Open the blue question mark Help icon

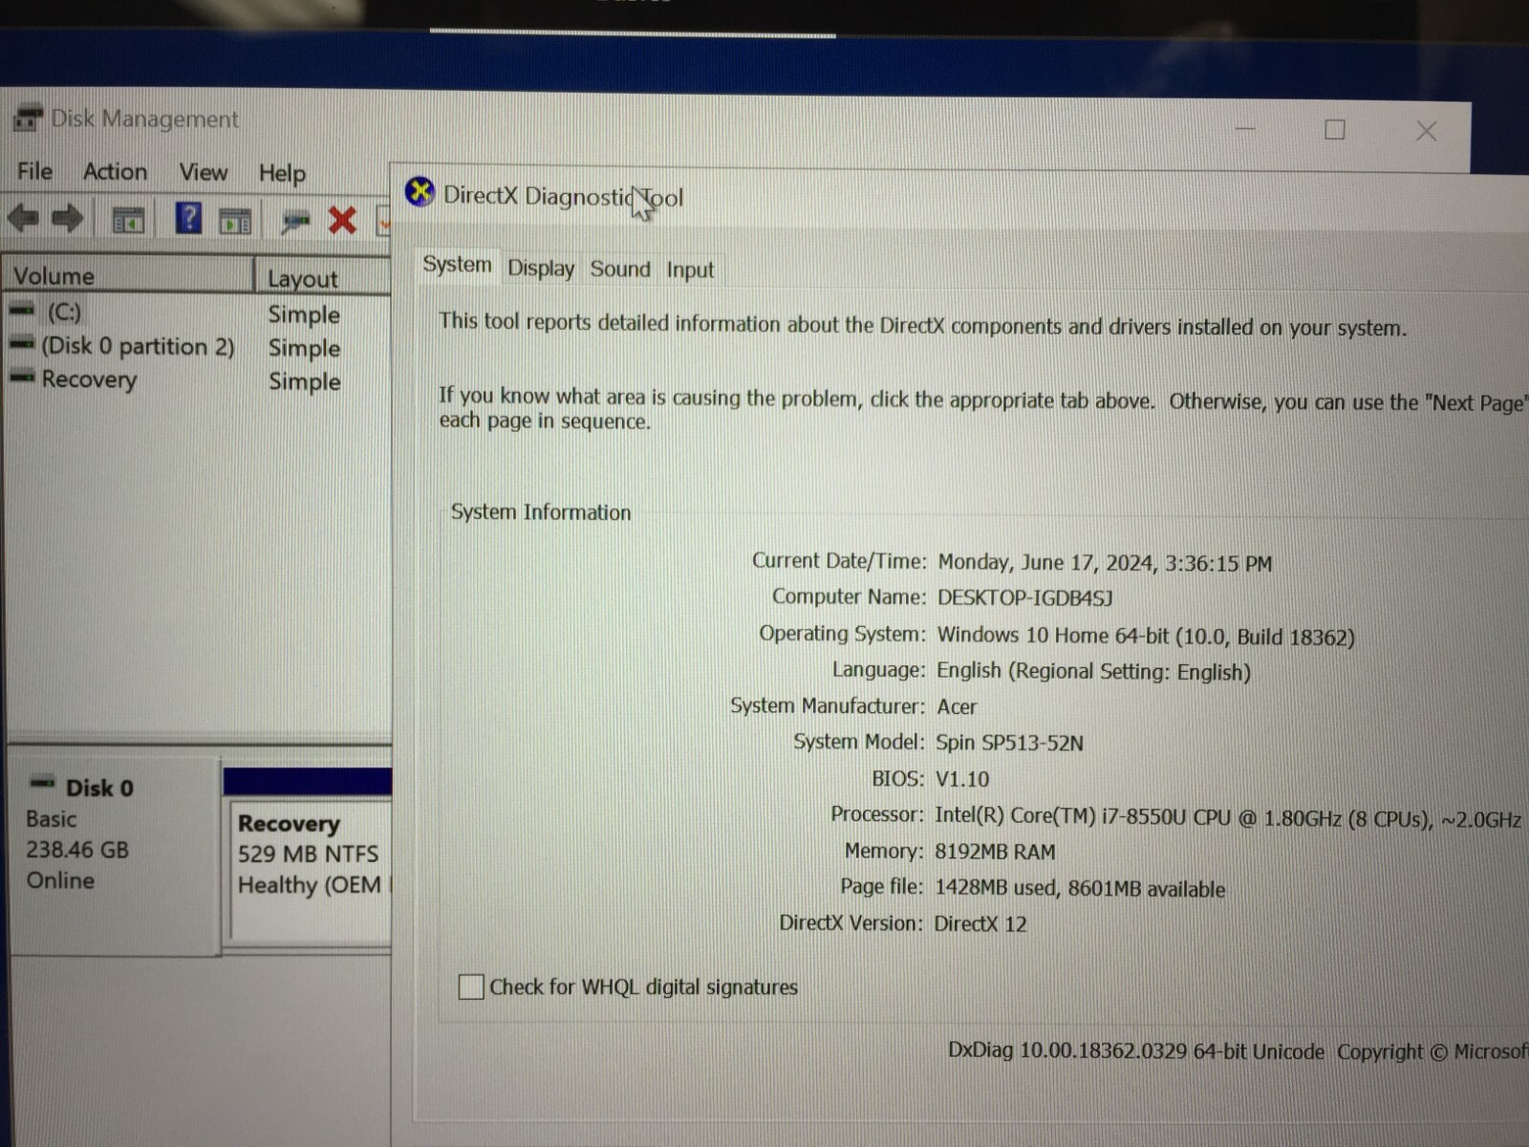188,219
